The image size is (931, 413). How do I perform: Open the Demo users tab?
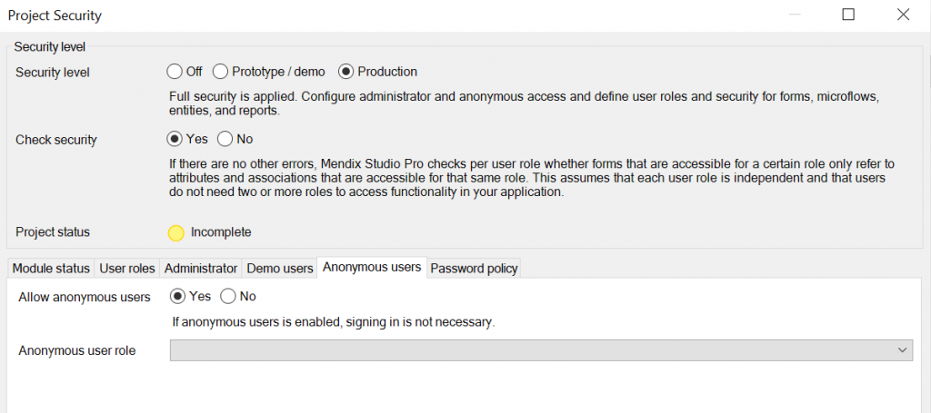click(279, 268)
